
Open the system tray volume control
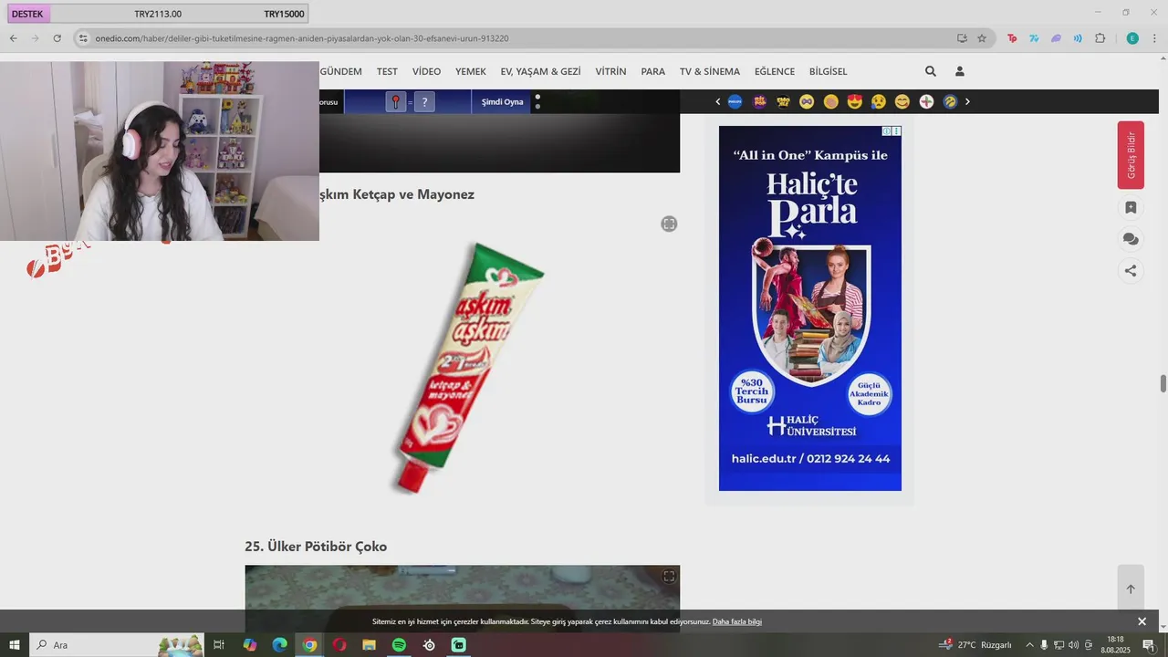[x=1073, y=645]
